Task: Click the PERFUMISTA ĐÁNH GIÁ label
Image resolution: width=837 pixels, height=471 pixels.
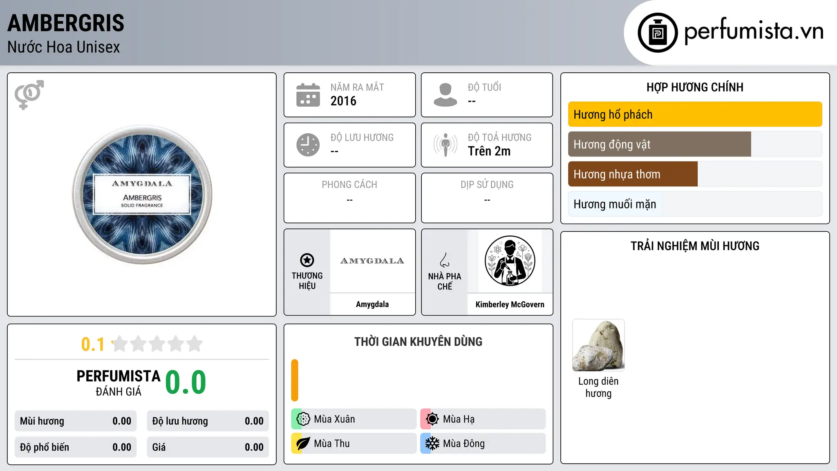Action: coord(119,383)
